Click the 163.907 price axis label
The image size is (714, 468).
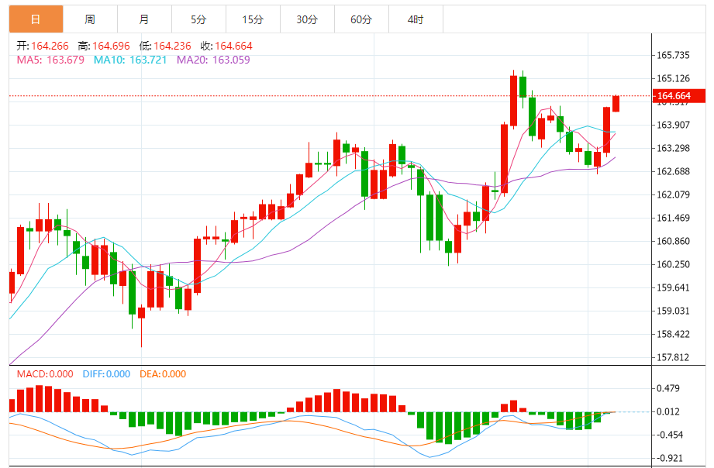(x=673, y=126)
